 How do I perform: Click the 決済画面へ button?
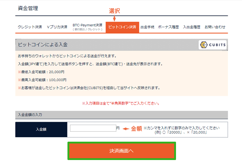(x=122, y=151)
